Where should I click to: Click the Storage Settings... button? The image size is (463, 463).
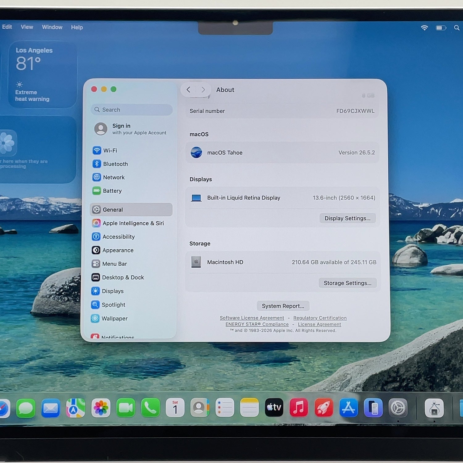(348, 283)
